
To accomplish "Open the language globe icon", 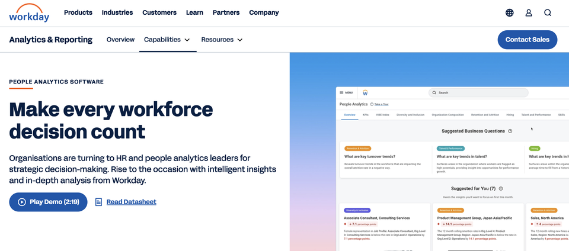I will [510, 12].
